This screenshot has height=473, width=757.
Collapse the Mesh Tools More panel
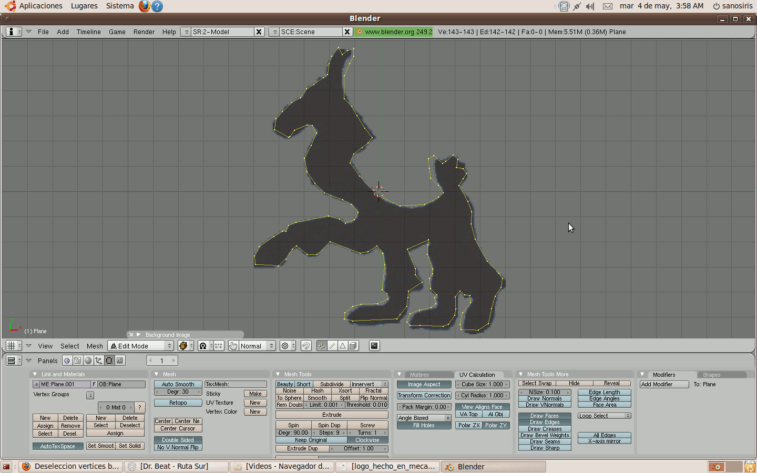(521, 374)
